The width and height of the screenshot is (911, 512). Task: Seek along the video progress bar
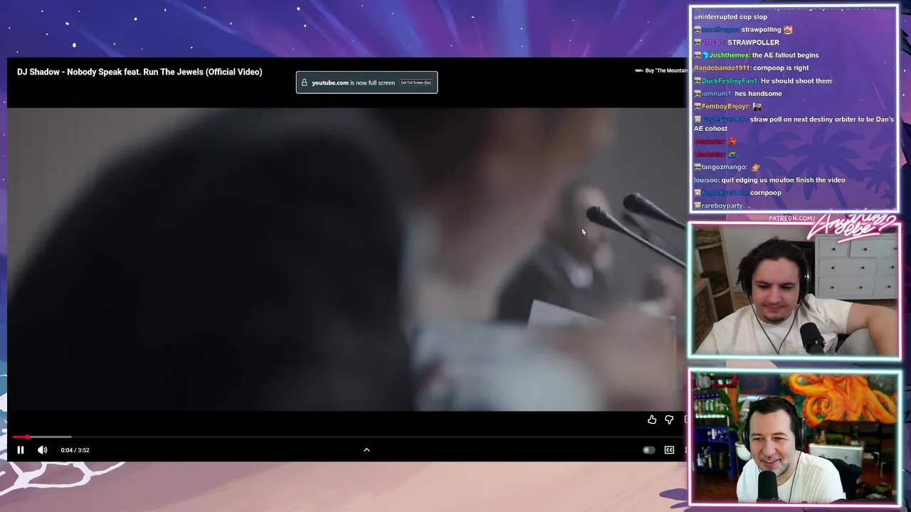coord(349,437)
